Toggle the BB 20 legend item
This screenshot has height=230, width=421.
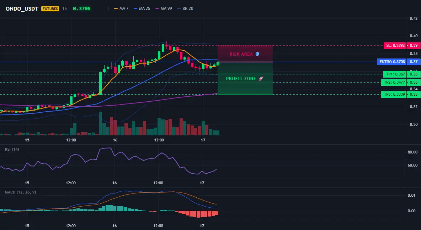point(185,9)
